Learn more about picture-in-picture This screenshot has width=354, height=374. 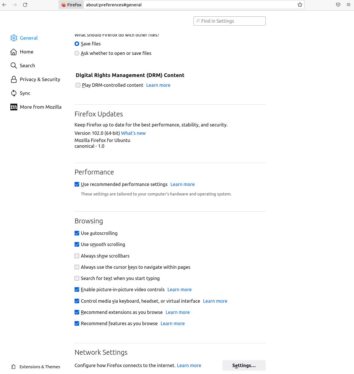pyautogui.click(x=180, y=289)
